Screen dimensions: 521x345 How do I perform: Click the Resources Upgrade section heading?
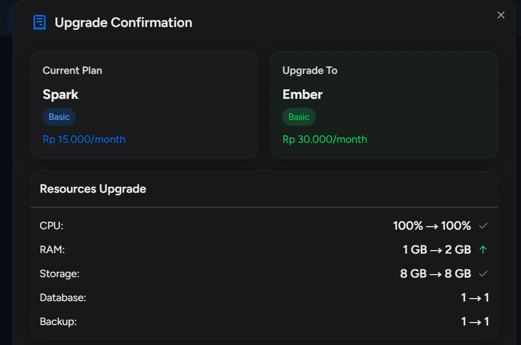tap(93, 189)
